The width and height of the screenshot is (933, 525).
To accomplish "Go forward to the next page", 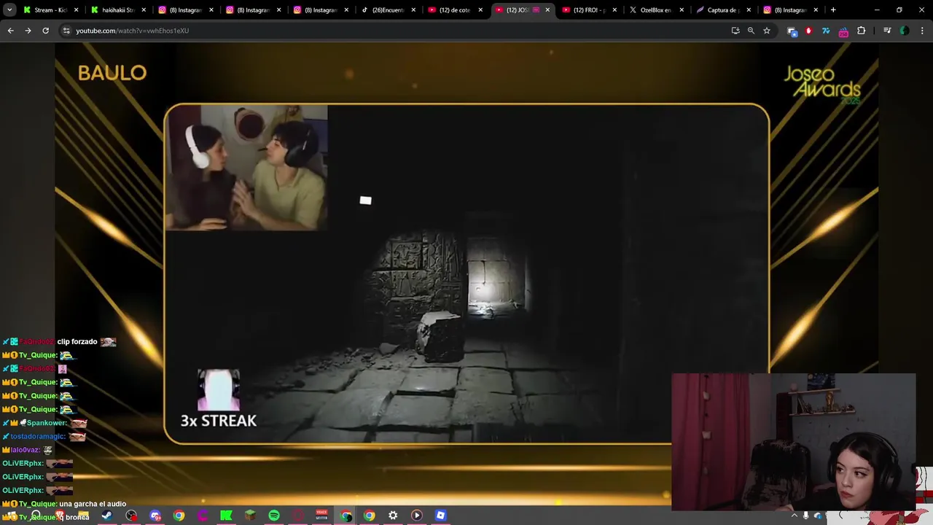I will coord(28,31).
